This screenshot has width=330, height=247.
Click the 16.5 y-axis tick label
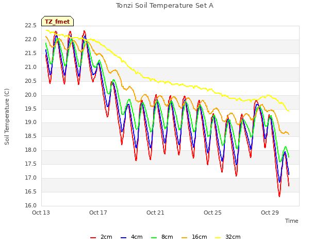[x=30, y=191]
